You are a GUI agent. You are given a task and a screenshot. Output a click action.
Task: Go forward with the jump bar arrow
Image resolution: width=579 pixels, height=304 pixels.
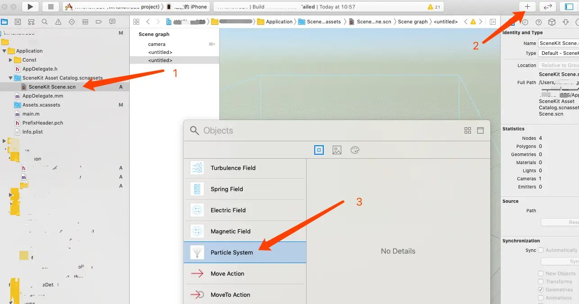tap(158, 22)
